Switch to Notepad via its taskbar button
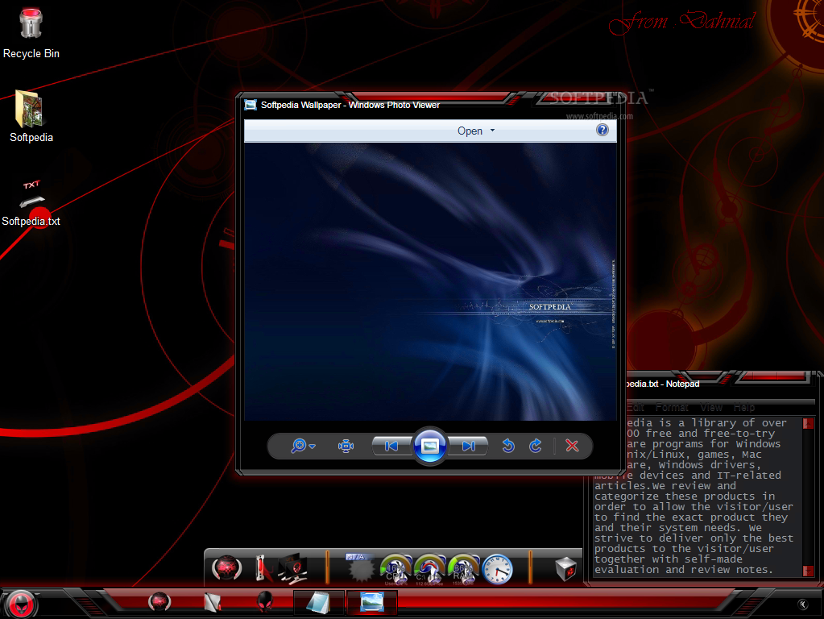 318,602
